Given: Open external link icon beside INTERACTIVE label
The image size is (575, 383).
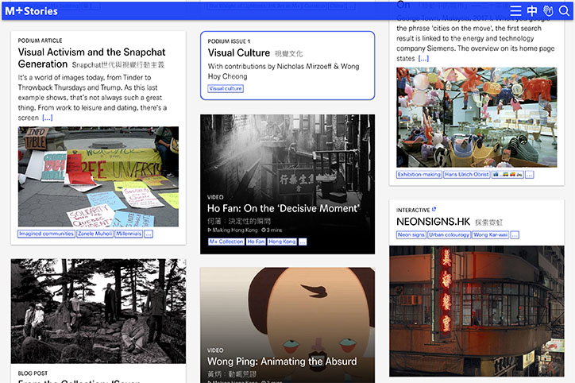Looking at the screenshot, I should (434, 210).
